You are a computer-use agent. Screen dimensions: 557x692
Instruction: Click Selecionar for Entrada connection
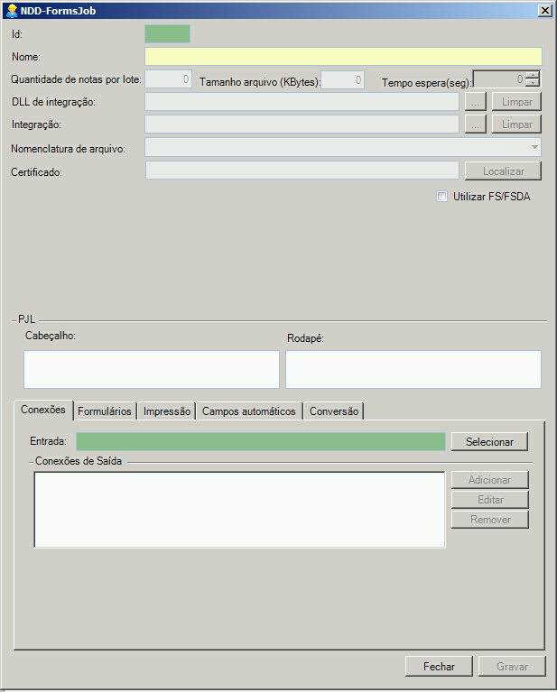click(x=489, y=442)
